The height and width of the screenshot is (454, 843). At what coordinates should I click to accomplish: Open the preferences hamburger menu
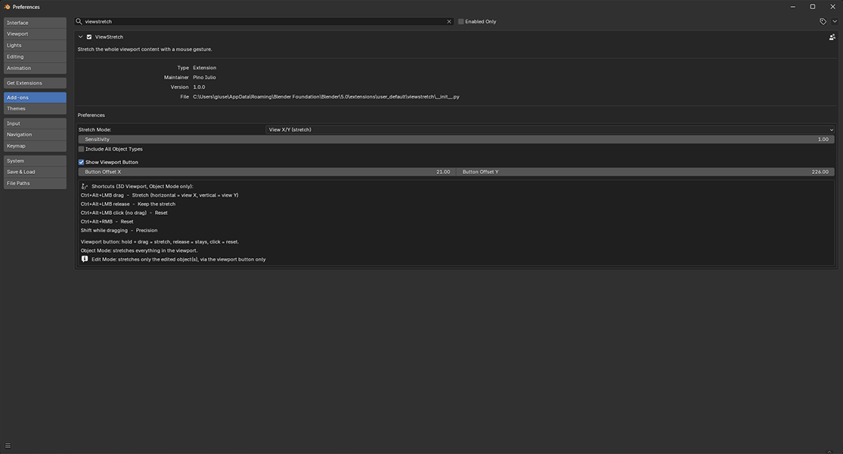pos(8,446)
